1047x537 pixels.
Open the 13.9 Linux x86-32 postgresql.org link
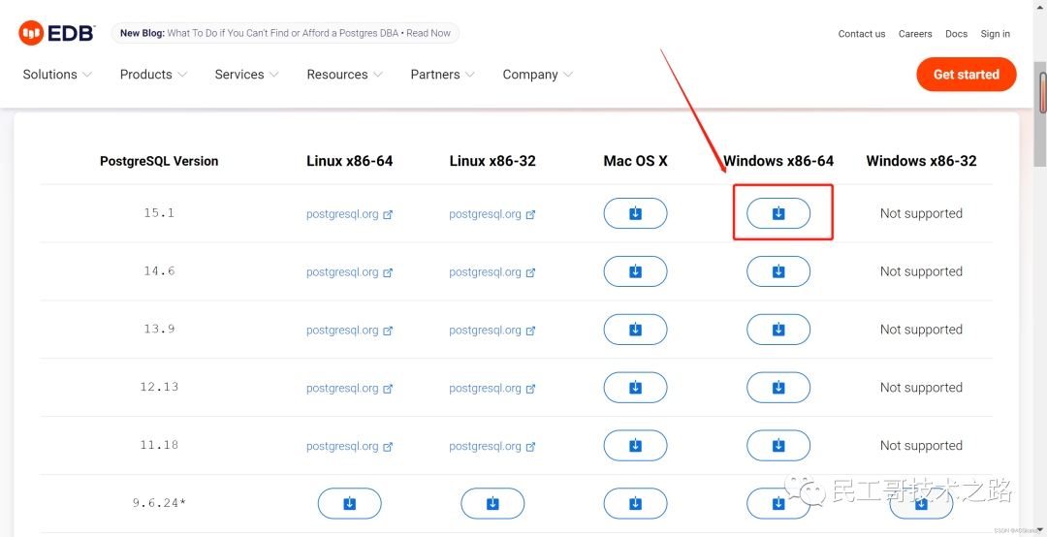pos(492,330)
